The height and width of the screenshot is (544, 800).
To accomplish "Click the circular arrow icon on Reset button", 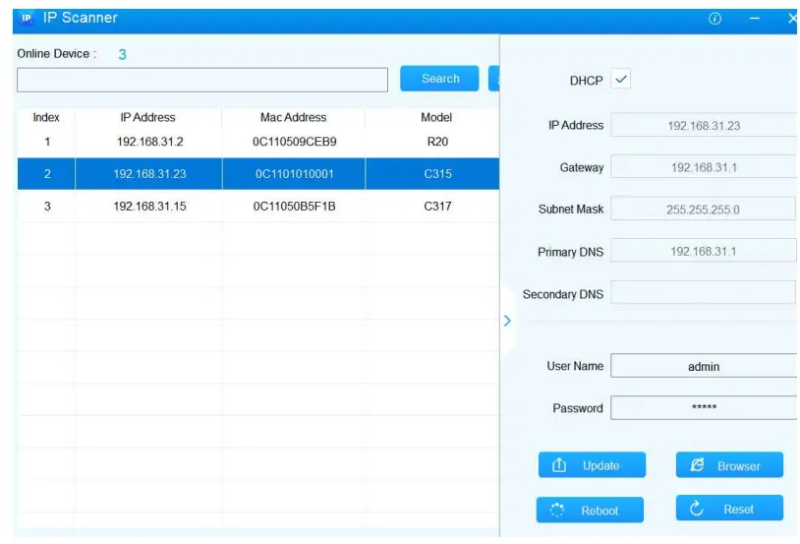I will pyautogui.click(x=697, y=509).
